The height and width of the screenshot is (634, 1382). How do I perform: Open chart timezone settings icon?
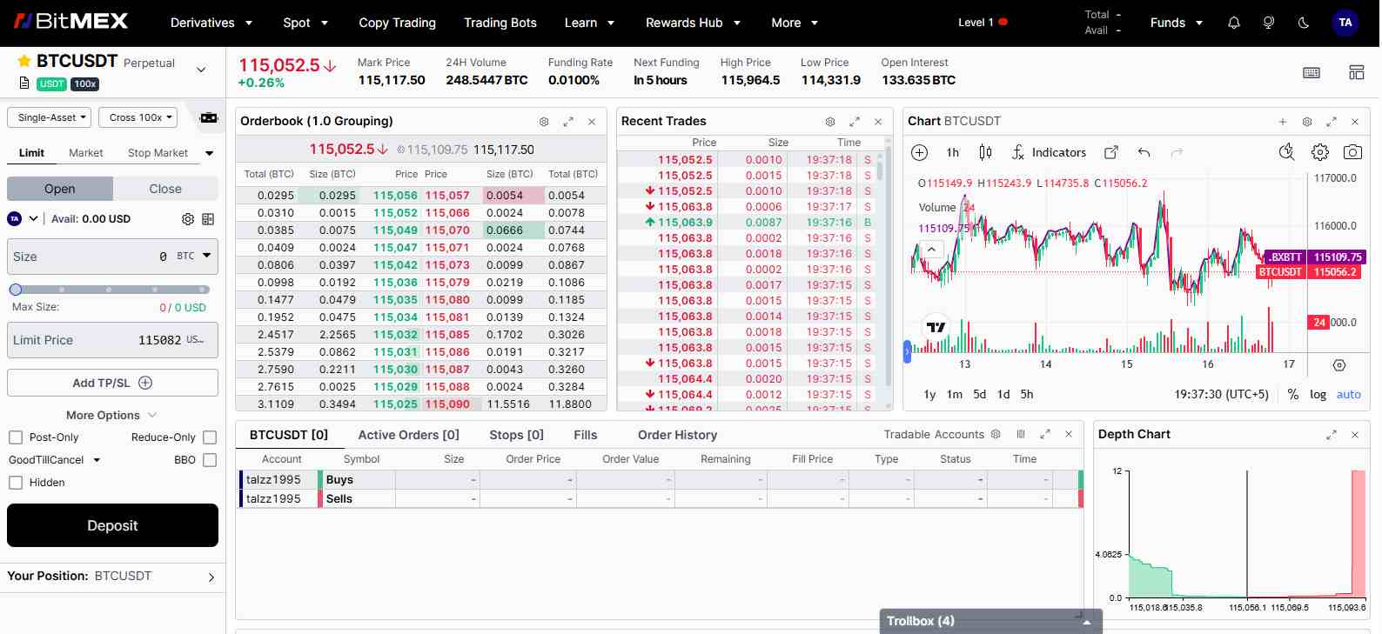[x=1338, y=365]
